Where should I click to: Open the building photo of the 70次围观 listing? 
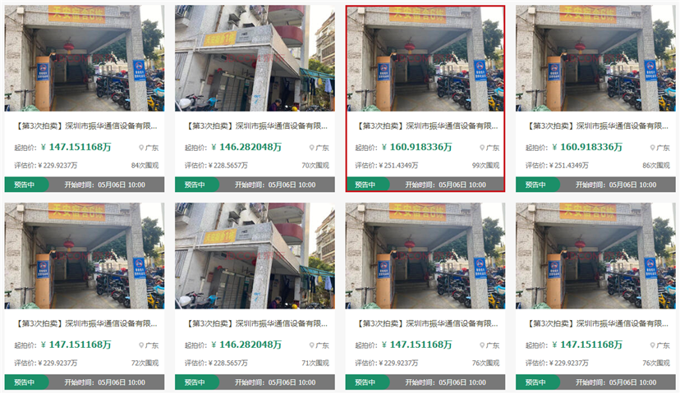(255, 58)
